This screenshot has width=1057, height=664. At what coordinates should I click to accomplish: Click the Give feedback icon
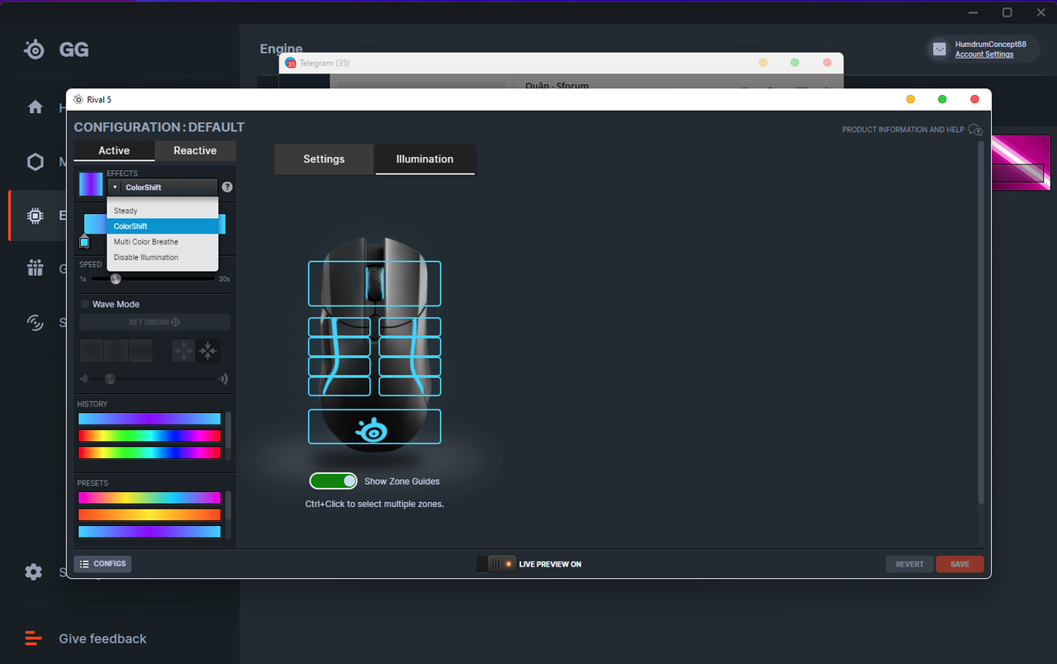[33, 638]
